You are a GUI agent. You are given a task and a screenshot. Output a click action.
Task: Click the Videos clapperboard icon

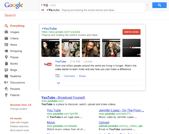pos(6,38)
